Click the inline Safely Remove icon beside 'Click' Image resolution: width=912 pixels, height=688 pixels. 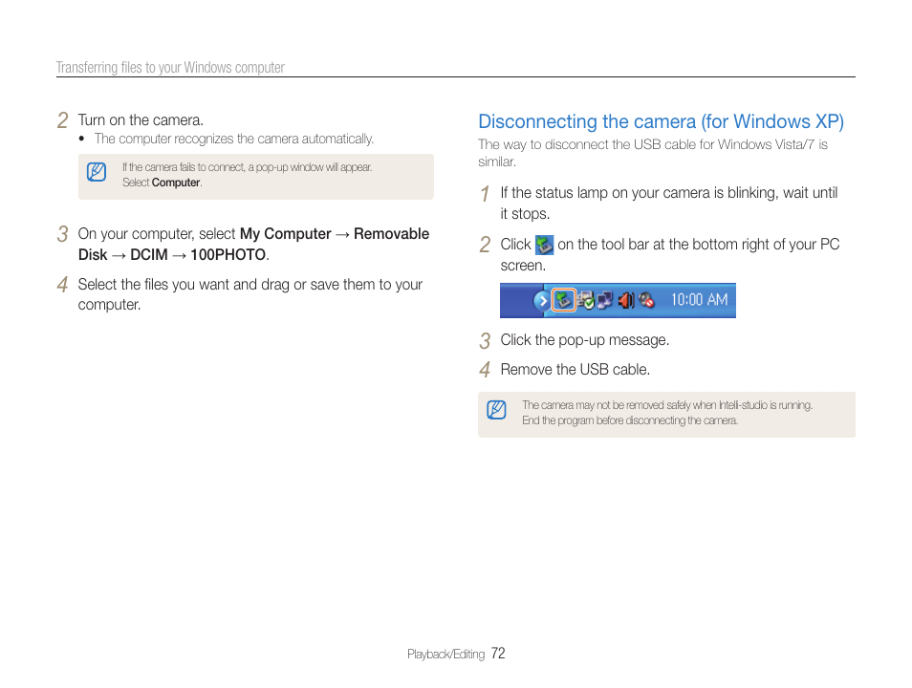tap(544, 245)
